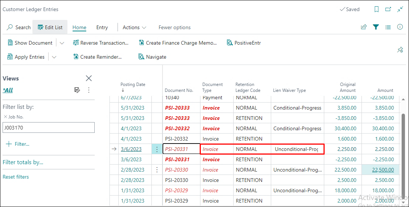Image resolution: width=409 pixels, height=207 pixels.
Task: Open the information FactBox icon
Action: (x=400, y=27)
